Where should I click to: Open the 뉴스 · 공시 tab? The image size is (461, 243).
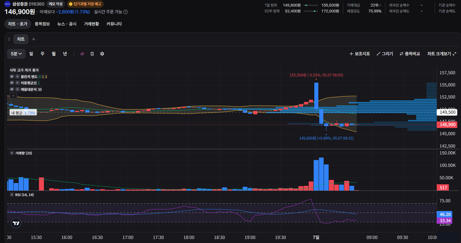click(67, 24)
